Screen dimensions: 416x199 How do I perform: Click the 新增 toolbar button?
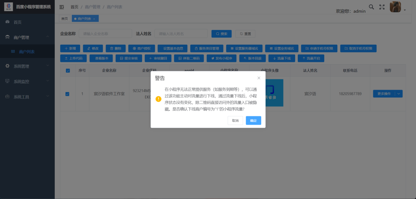[70, 48]
